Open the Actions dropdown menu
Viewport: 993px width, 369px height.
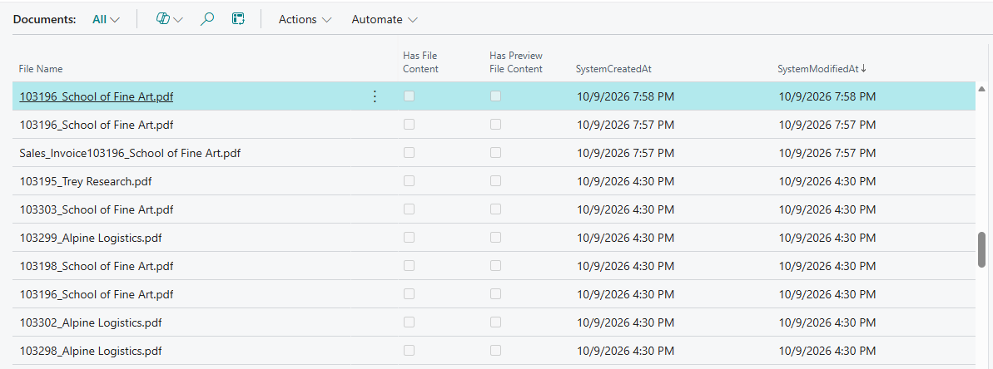[x=305, y=20]
